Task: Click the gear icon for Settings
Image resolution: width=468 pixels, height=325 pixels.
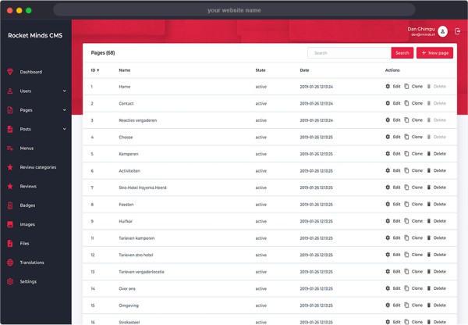Action: click(x=10, y=281)
